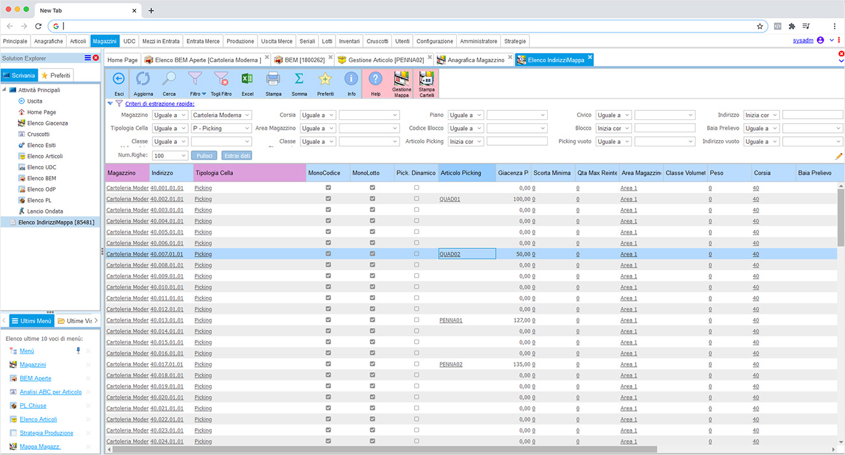845x455 pixels.
Task: Close the Solution Explorer panel
Action: pyautogui.click(x=96, y=58)
